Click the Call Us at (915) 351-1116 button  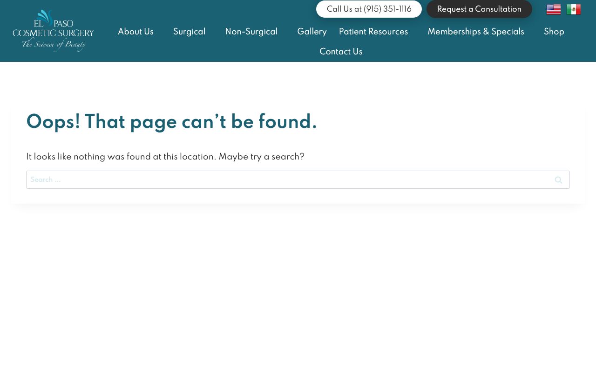(369, 9)
